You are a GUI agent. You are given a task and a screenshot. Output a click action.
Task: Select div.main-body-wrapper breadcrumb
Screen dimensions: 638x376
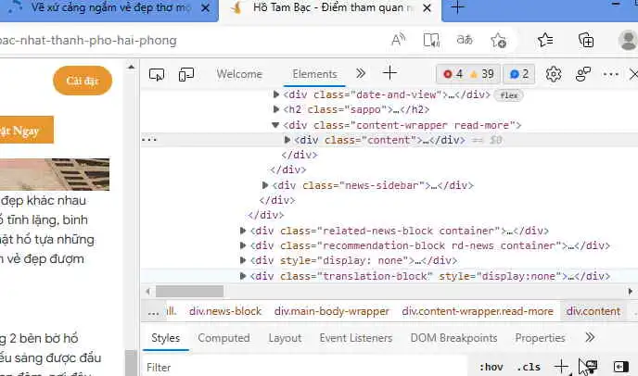(x=332, y=311)
